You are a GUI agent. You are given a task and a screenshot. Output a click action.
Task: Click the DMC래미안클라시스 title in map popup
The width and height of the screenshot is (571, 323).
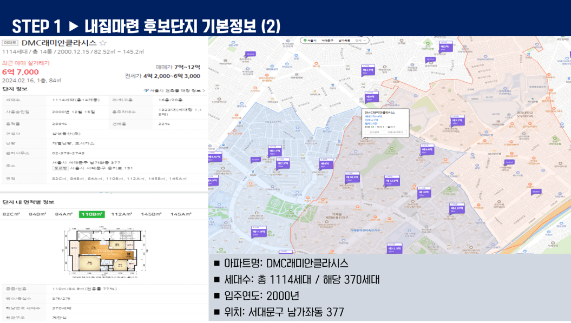click(x=380, y=113)
